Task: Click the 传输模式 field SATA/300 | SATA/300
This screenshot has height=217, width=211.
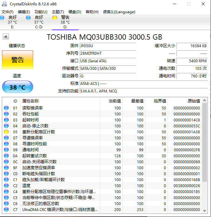Action: (x=108, y=69)
